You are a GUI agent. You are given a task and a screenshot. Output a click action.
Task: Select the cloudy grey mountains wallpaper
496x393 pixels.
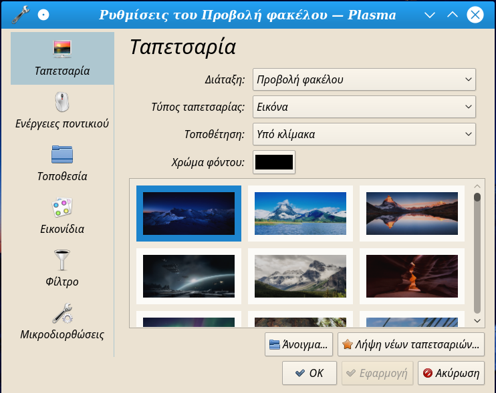point(300,276)
